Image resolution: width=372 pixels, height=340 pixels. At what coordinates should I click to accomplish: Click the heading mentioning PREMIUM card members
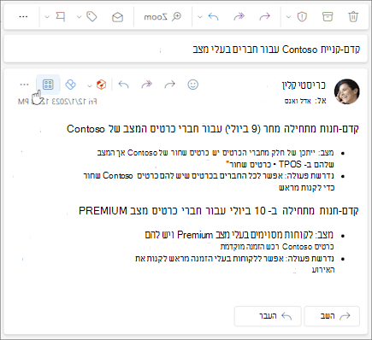[219, 211]
